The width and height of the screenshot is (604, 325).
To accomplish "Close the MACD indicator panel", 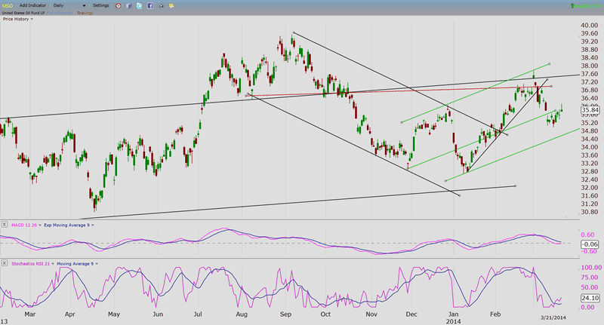I will click(5, 225).
